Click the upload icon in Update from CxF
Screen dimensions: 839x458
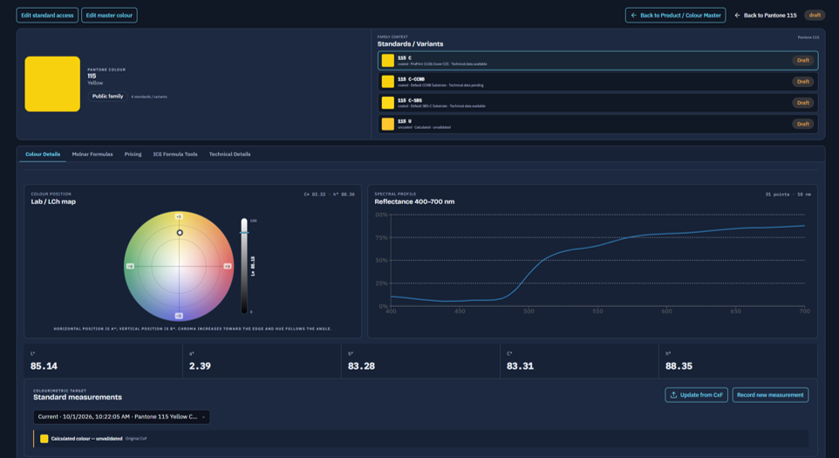pos(673,395)
